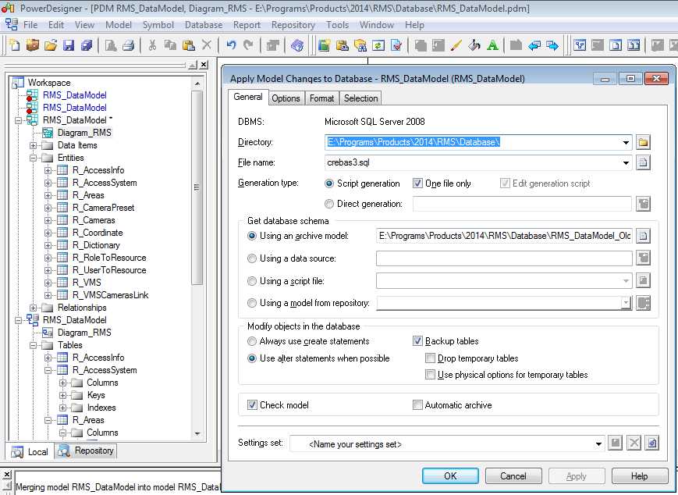Collapse the Tables folder node

click(x=33, y=345)
